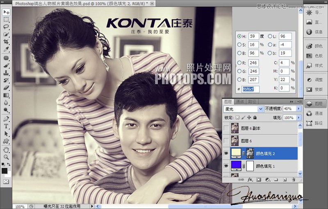Select the History Brush tool

pos(6,80)
